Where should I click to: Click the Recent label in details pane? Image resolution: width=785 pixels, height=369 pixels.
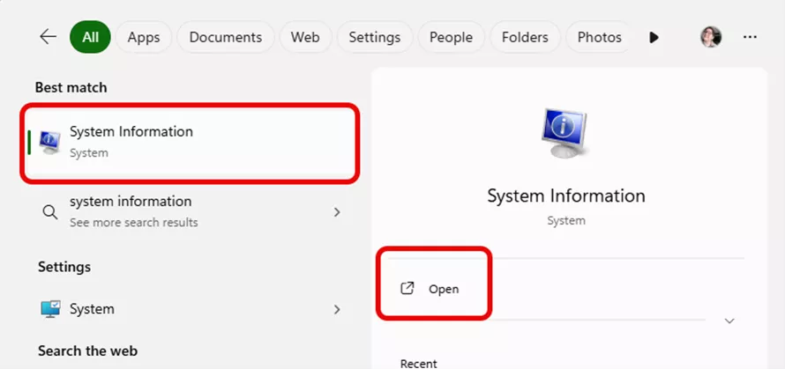point(419,364)
